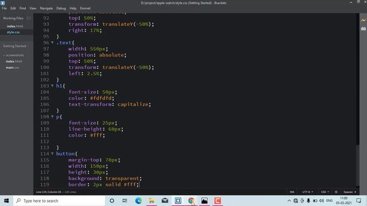Open the CSS language mode dropdown
367x206 pixels.
(325, 192)
